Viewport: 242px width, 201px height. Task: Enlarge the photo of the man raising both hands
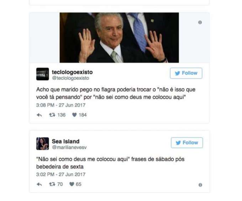coord(119,38)
